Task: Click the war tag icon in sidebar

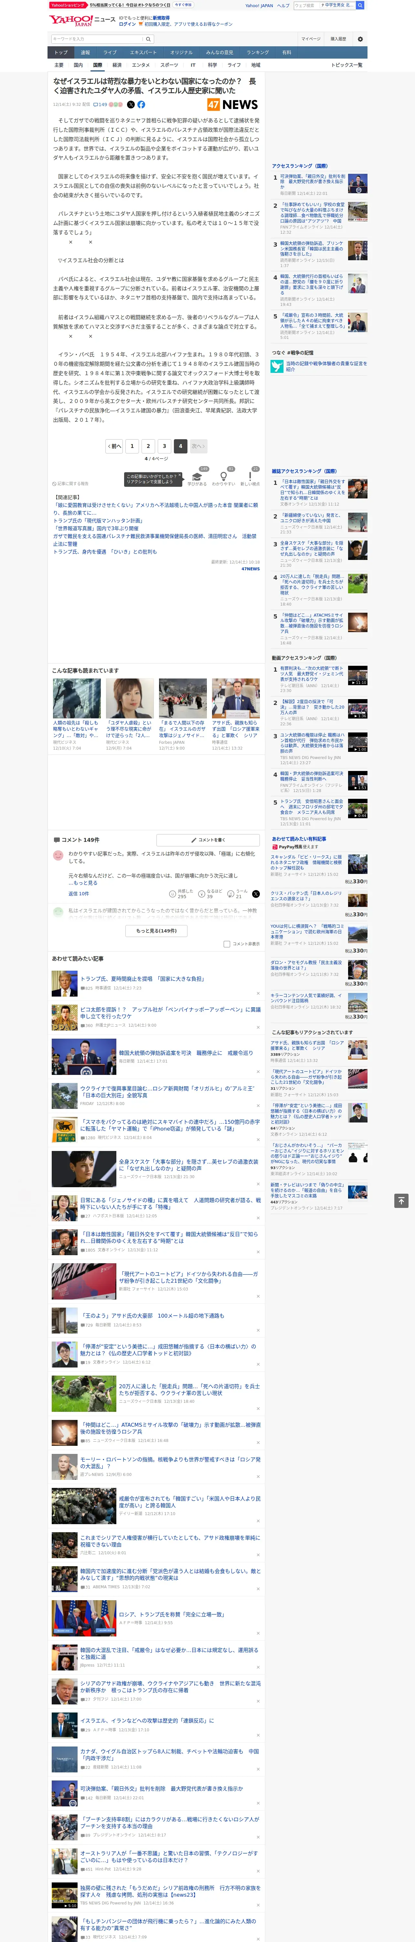Action: coord(277,366)
